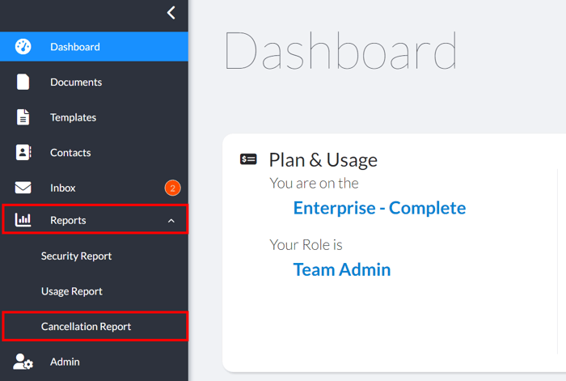Screen dimensions: 566x381
Task: Click the Contacts address book icon
Action: 23,152
